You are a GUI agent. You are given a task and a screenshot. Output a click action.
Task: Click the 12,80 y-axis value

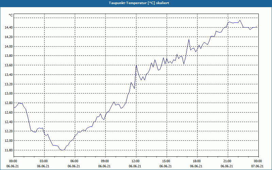pos(9,103)
